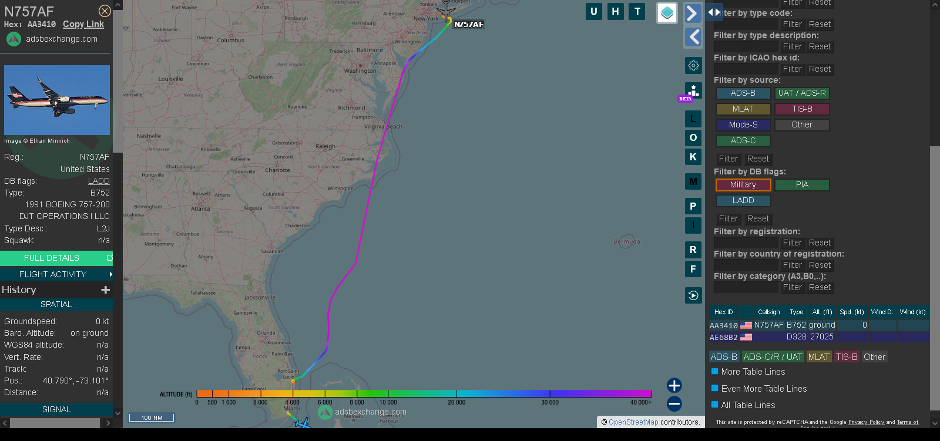940x441 pixels.
Task: Click the U map button
Action: [594, 12]
